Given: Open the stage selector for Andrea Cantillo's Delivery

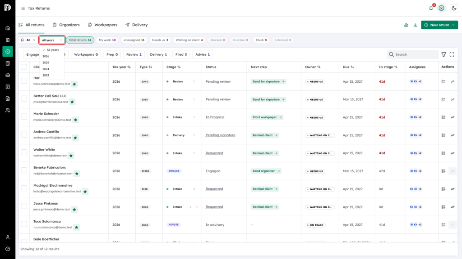Looking at the screenshot, I should coord(194,135).
